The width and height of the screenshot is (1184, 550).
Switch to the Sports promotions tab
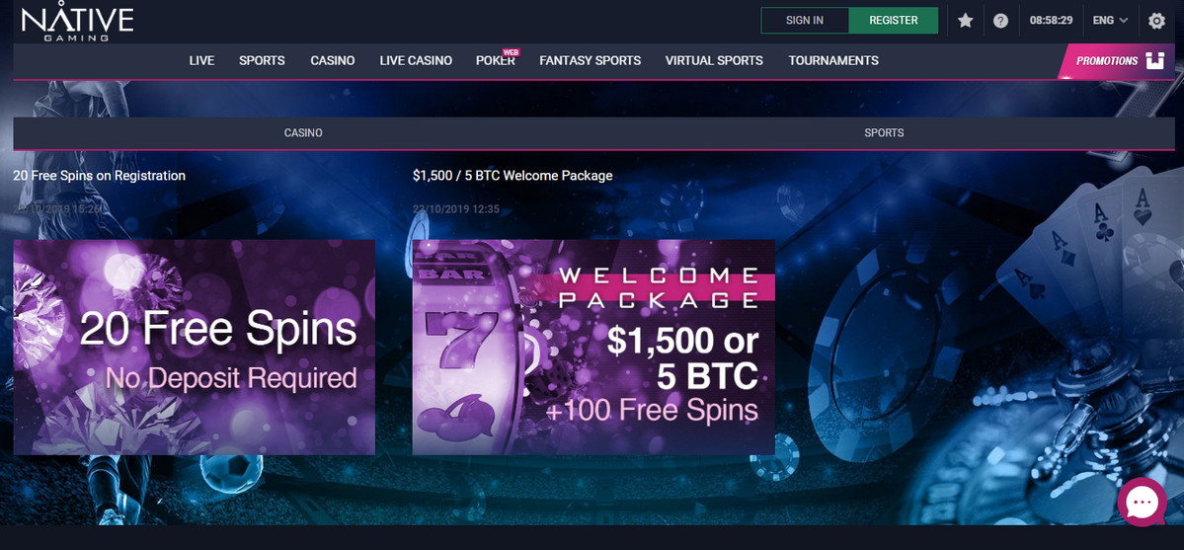[x=884, y=133]
